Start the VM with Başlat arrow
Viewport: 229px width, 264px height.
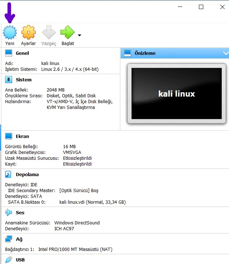tap(67, 32)
